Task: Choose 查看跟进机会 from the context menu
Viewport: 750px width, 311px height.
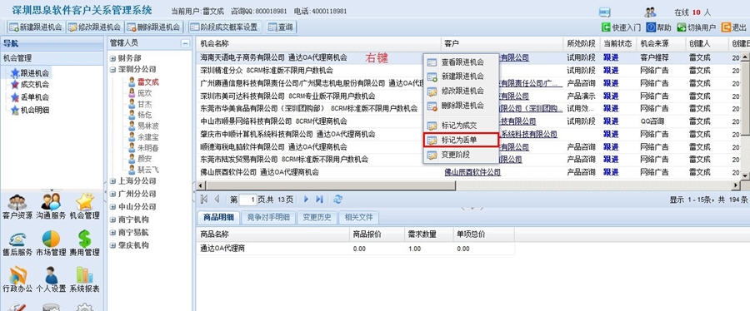Action: click(461, 62)
